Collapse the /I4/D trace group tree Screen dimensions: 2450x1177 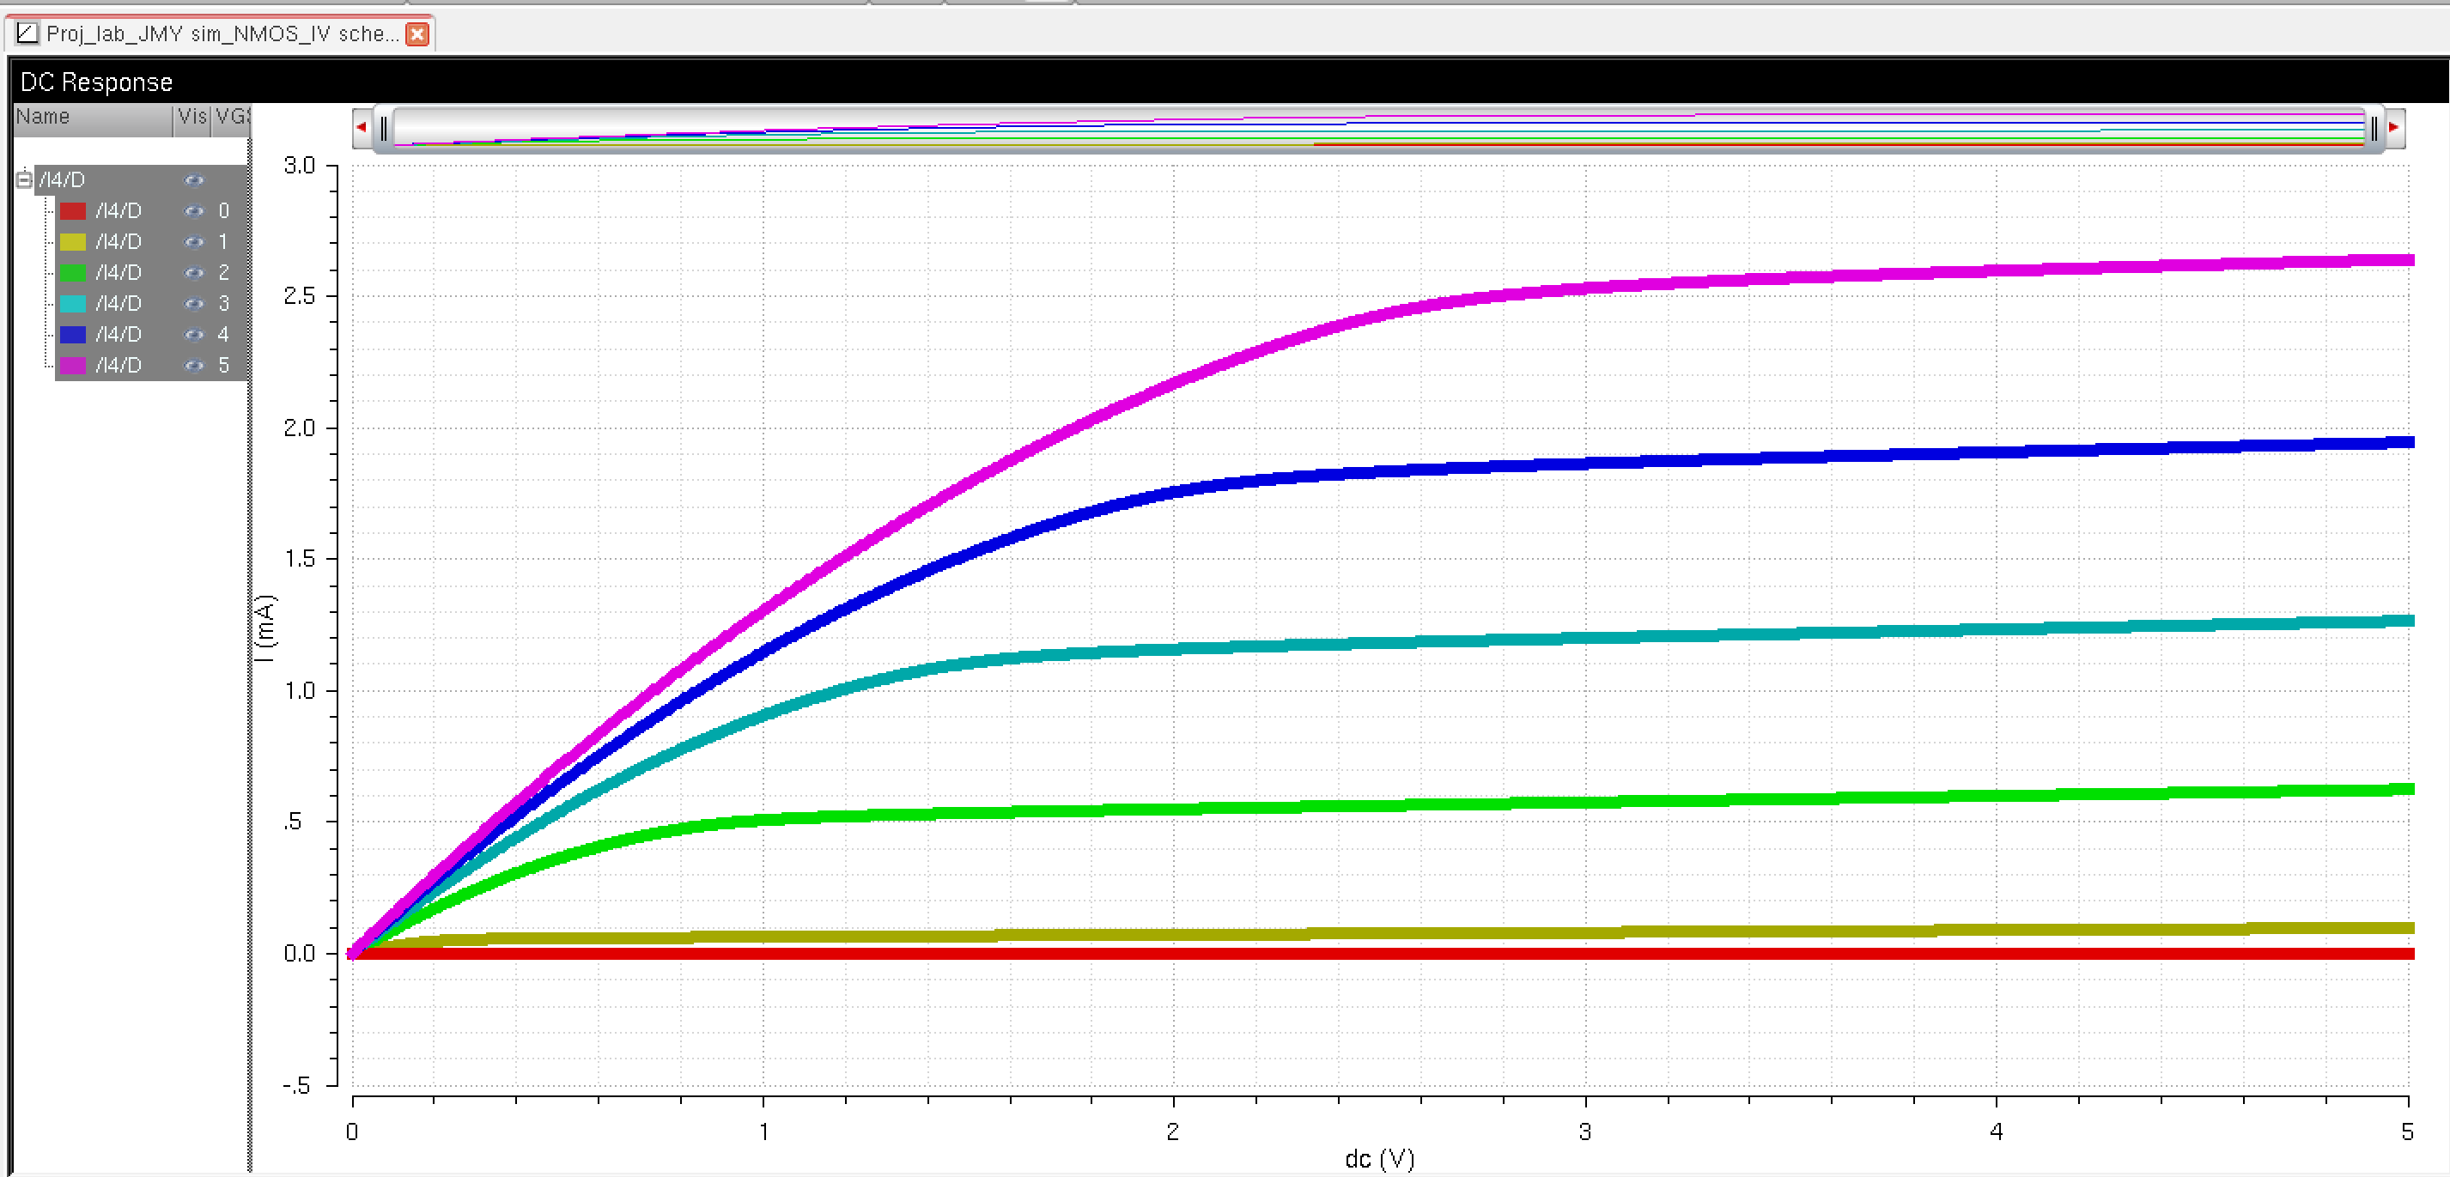25,179
